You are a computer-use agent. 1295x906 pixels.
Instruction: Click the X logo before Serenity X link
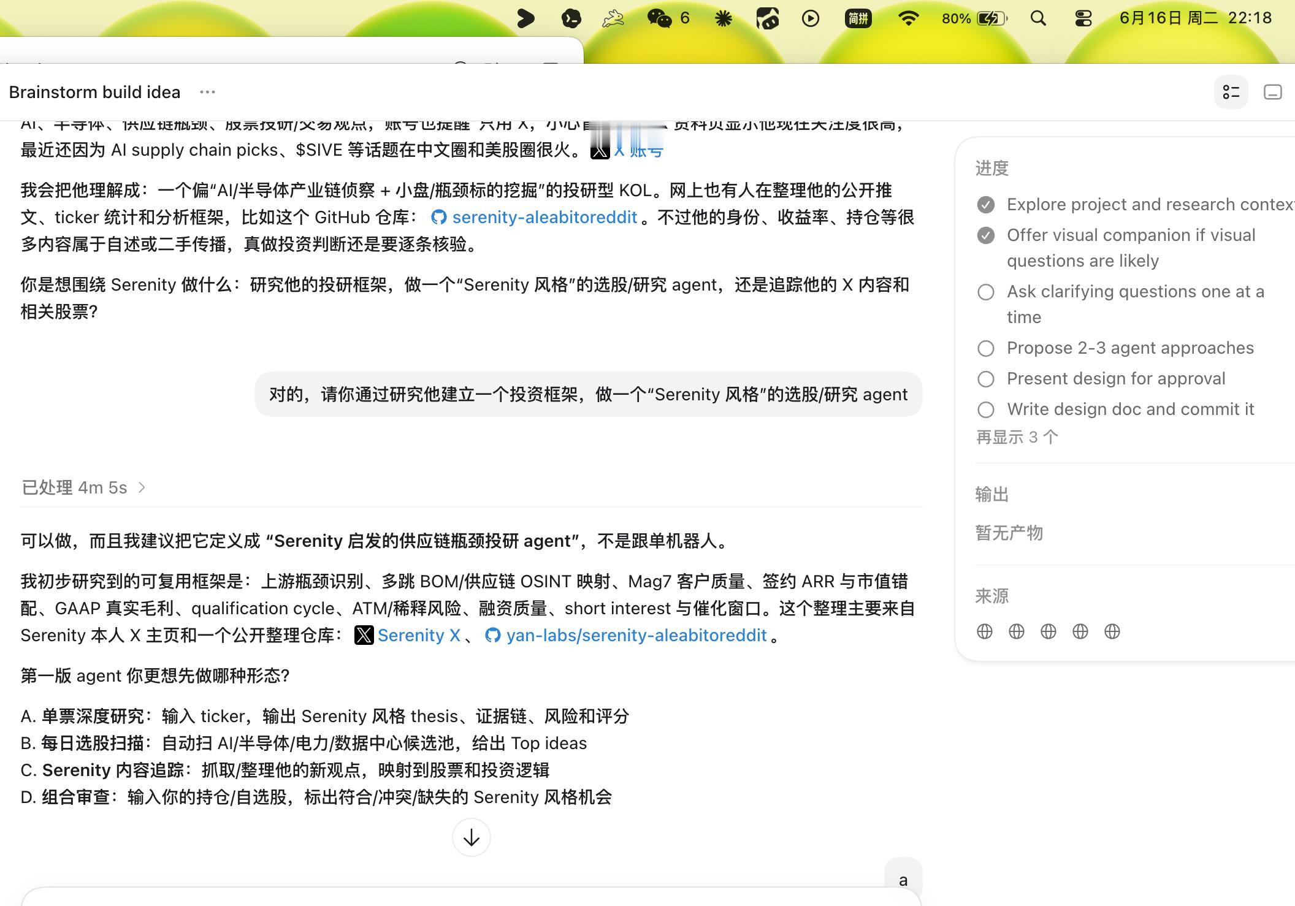364,635
